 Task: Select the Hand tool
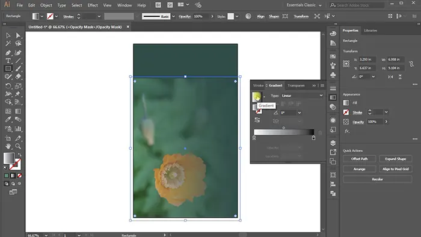pyautogui.click(x=8, y=146)
